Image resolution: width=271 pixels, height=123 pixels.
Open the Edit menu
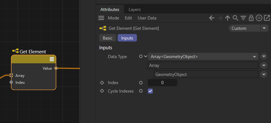tap(128, 18)
